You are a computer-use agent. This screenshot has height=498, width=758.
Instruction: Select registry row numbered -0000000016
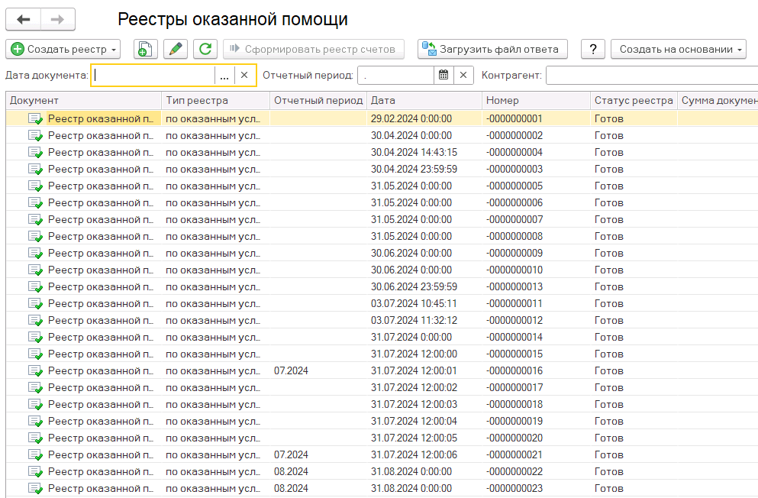pos(514,370)
